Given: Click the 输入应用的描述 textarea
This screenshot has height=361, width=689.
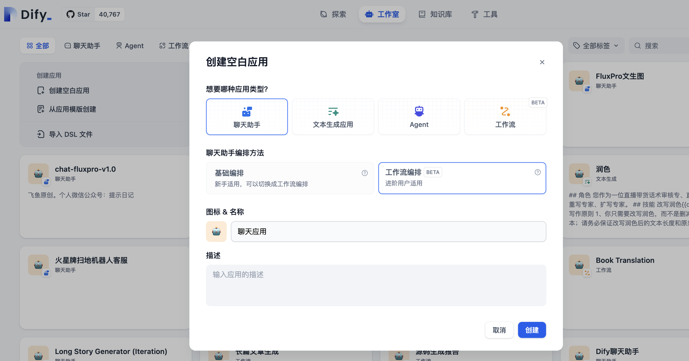Looking at the screenshot, I should 376,285.
